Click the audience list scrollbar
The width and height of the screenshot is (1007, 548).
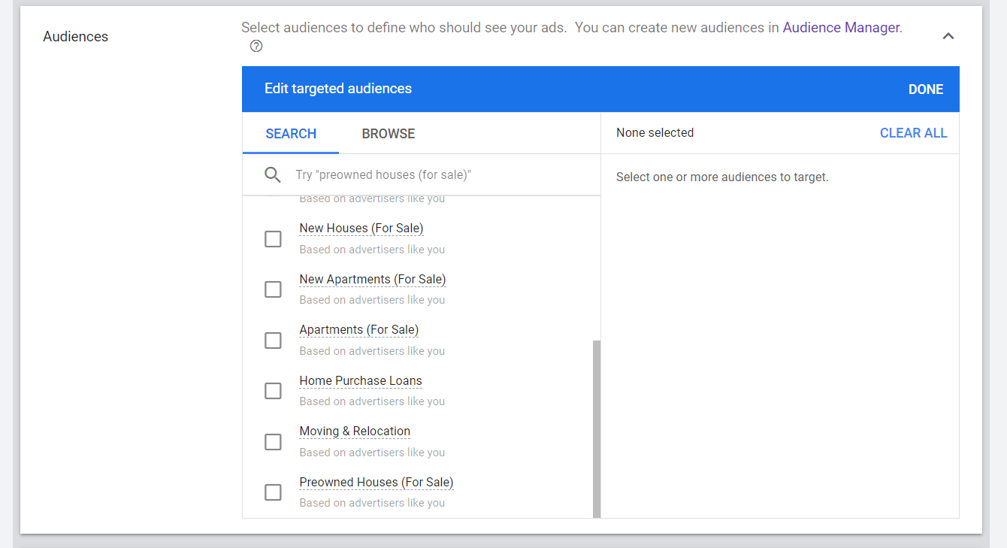pos(597,428)
